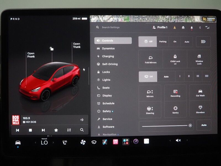Open the Self-Driving settings section
Image resolution: width=221 pixels, height=166 pixels.
107,64
